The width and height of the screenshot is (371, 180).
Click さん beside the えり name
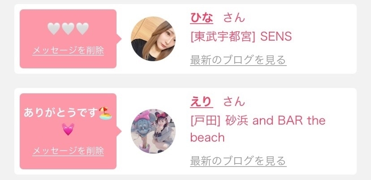pyautogui.click(x=234, y=102)
